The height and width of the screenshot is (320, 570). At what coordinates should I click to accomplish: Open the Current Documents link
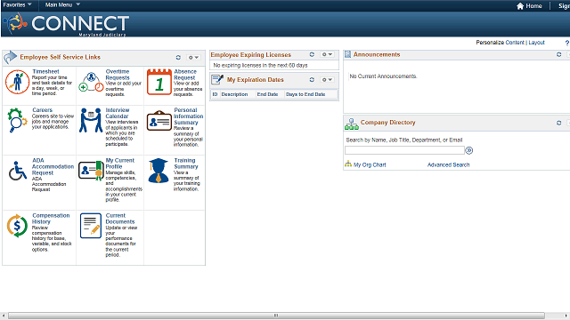pos(120,219)
